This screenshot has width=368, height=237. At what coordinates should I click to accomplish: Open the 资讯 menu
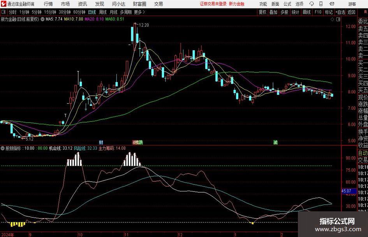click(83, 4)
